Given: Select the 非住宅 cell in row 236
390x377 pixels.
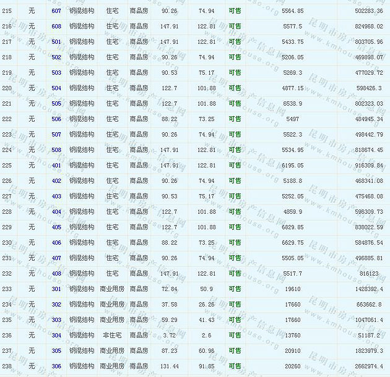Looking at the screenshot, I should [112, 336].
